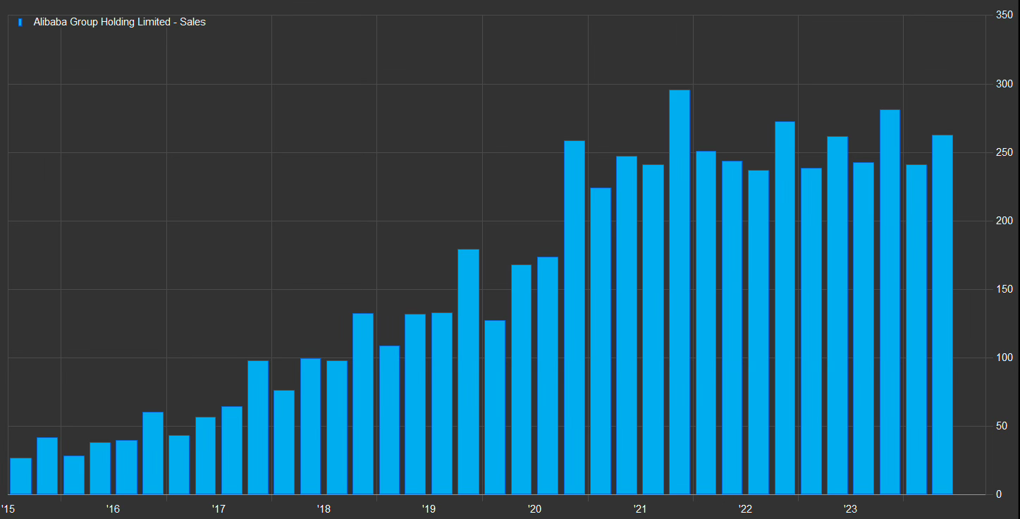Click the '20 x-axis year label

(534, 509)
